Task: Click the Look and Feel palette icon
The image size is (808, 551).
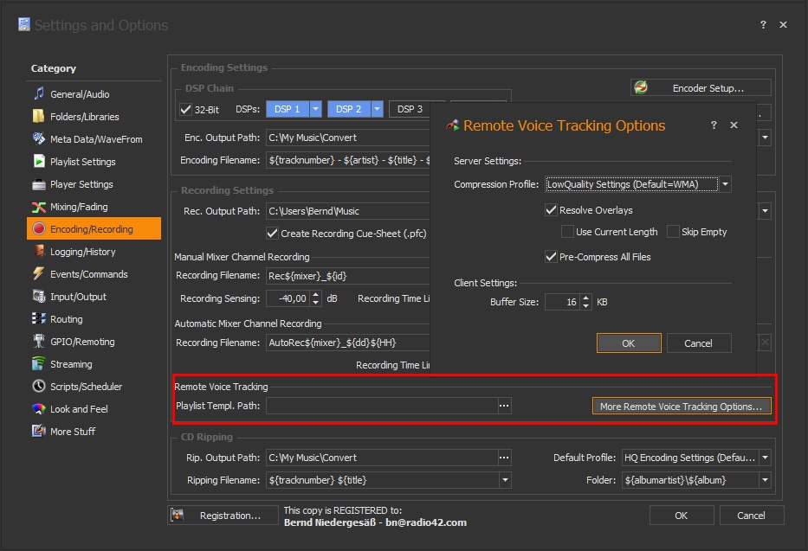Action: click(x=39, y=408)
